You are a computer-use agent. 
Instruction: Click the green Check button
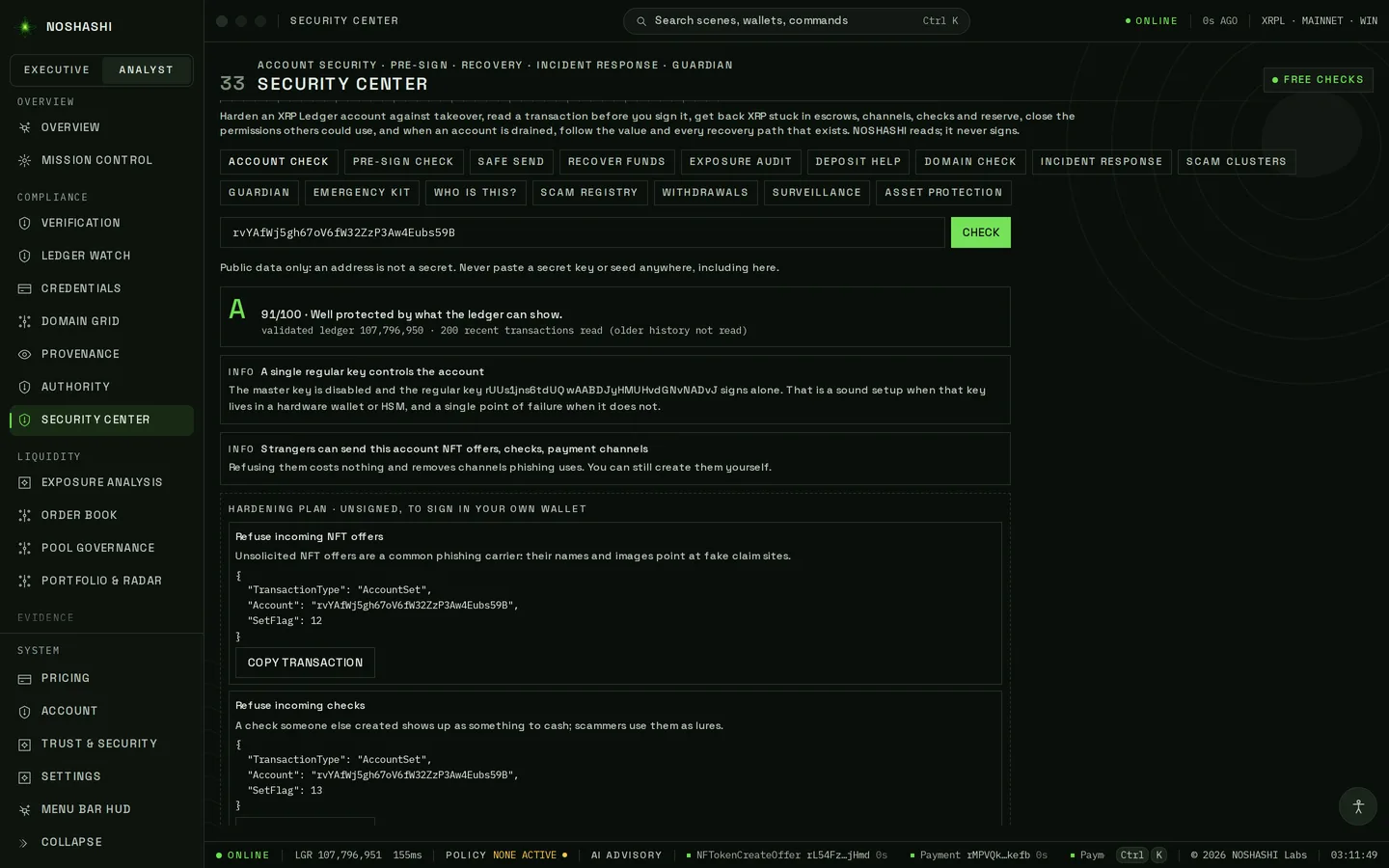click(981, 232)
